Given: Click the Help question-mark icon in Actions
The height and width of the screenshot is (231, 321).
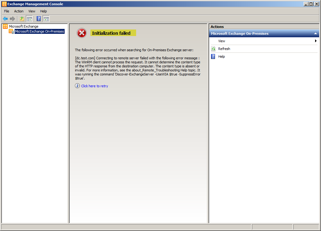Looking at the screenshot, I should coord(213,57).
